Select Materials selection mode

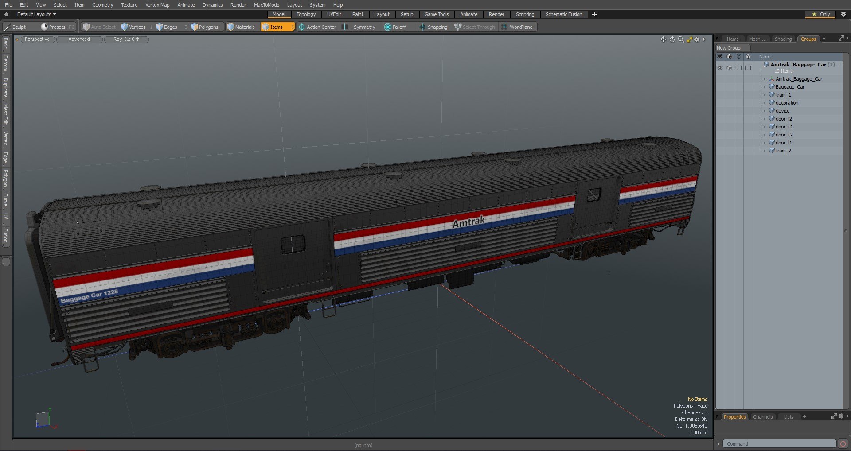coord(241,27)
